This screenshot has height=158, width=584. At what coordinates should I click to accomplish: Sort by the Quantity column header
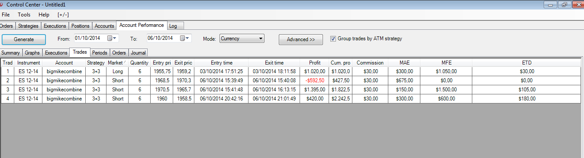tap(139, 63)
